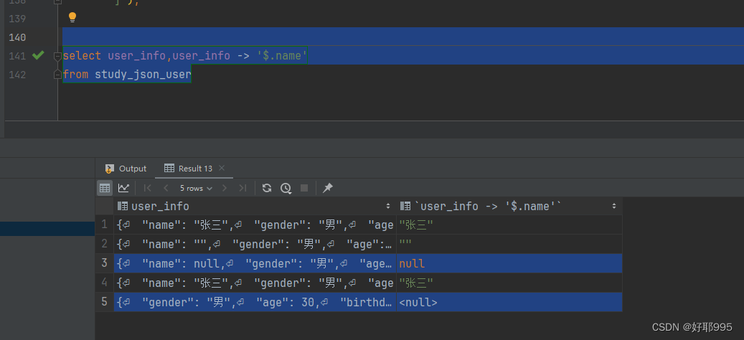This screenshot has height=340, width=744.
Task: Click the lightbulb quick-fix icon
Action: 72,17
